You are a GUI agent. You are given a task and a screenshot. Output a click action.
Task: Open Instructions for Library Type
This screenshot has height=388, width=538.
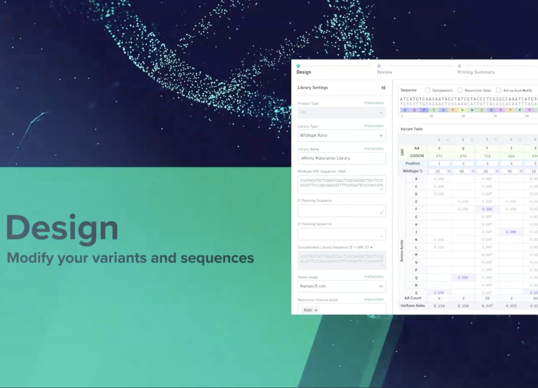[x=374, y=126]
